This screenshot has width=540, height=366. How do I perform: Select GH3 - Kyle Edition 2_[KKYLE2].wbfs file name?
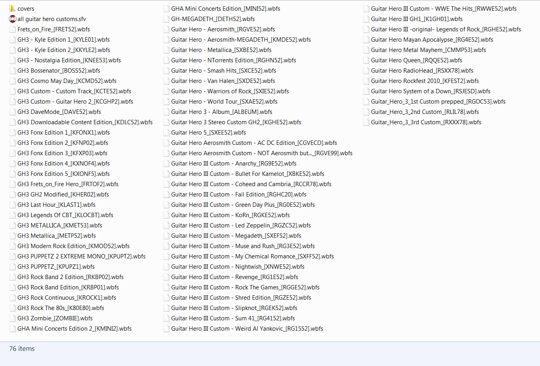[x=64, y=50]
